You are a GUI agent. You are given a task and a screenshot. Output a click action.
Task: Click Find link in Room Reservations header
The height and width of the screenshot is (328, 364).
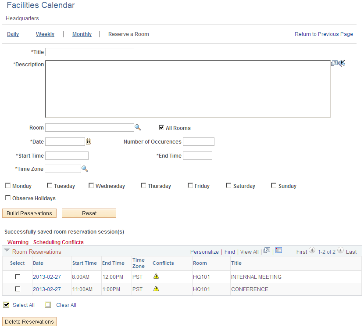click(230, 252)
